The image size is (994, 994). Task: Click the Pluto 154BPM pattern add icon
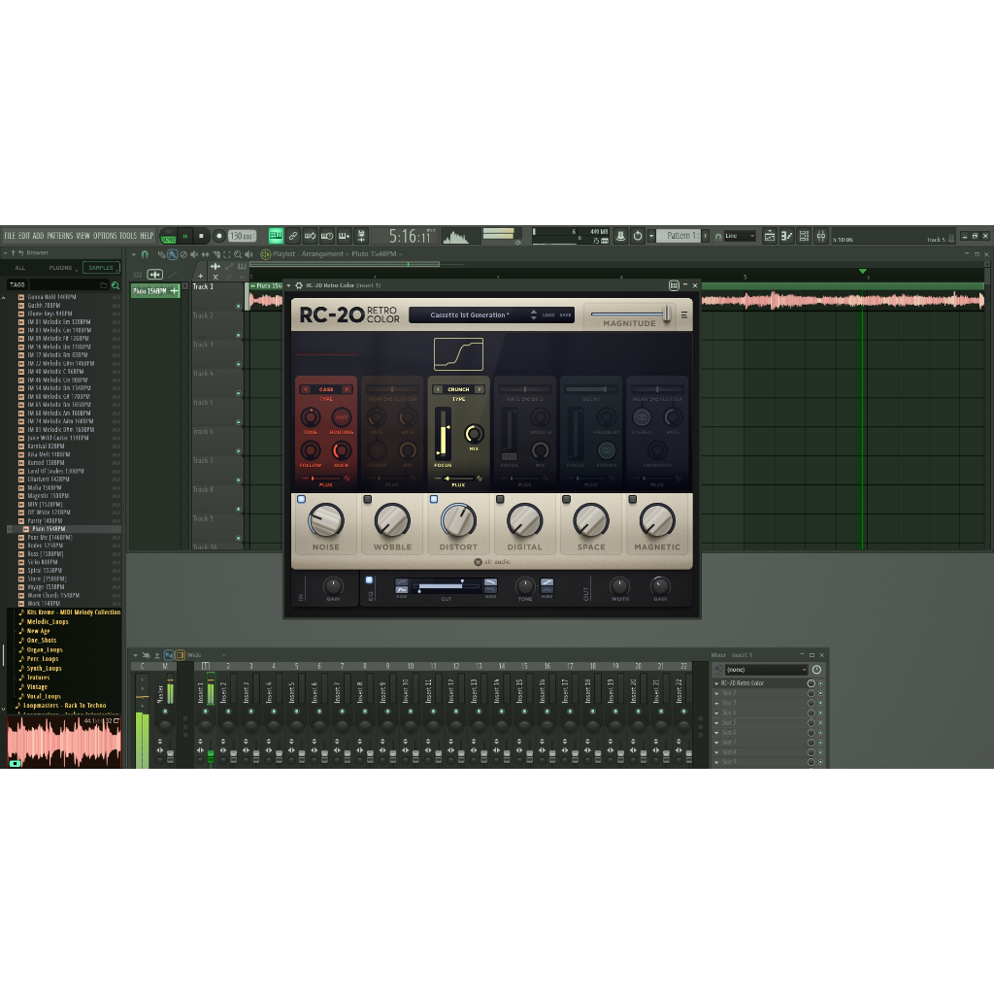pyautogui.click(x=175, y=291)
